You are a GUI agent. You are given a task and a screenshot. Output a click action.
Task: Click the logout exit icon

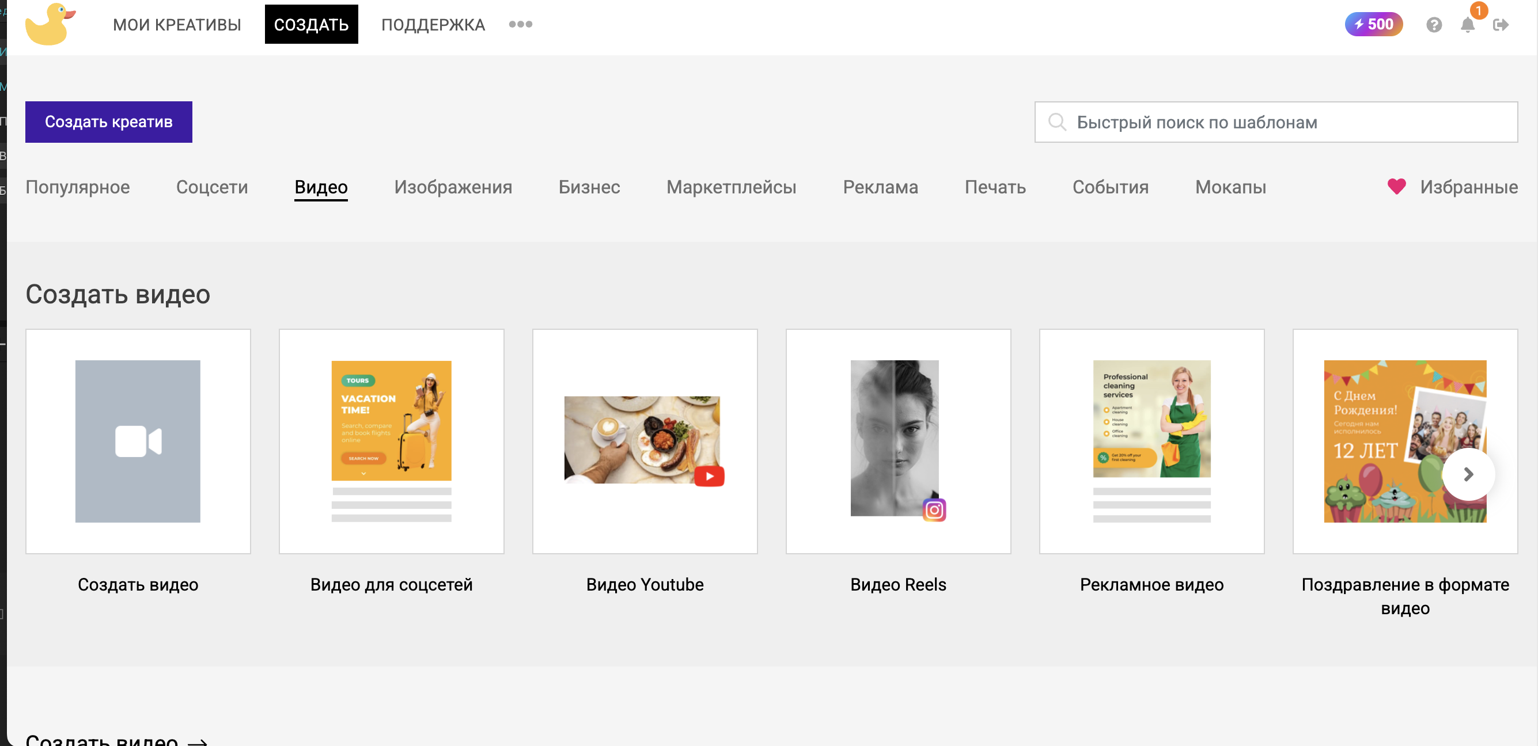(1501, 25)
